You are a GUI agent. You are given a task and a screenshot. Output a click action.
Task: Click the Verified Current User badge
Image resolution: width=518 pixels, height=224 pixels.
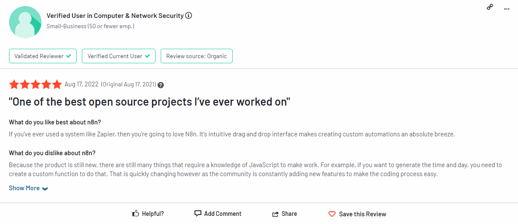click(x=119, y=56)
